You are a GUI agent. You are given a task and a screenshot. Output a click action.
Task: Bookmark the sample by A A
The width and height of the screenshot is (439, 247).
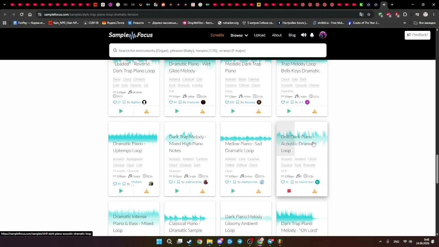click(x=292, y=102)
